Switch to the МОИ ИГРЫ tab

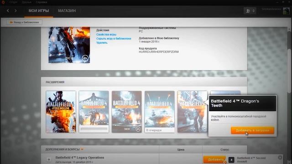point(39,11)
